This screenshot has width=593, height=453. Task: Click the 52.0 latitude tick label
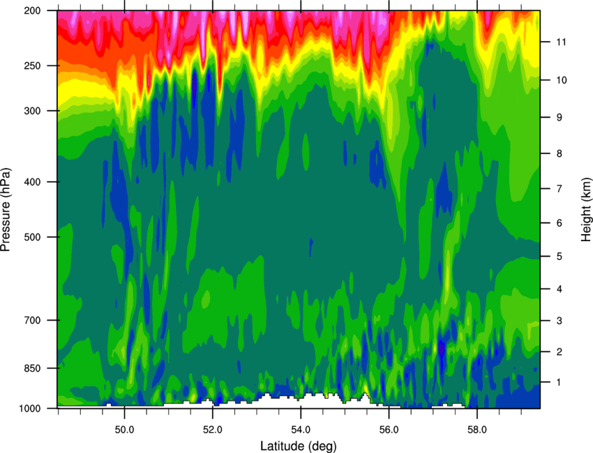pos(213,429)
